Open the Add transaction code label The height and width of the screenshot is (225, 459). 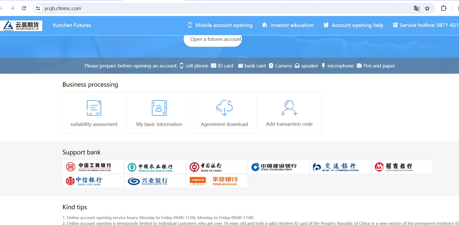click(289, 124)
